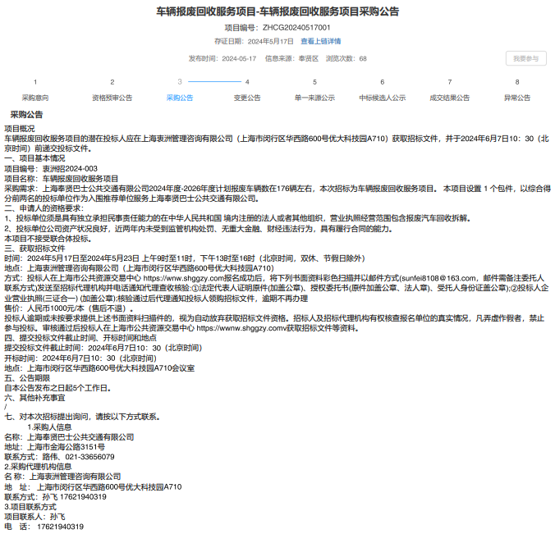Image resolution: width=555 pixels, height=534 pixels.
Task: Switch to the 资格预审公告 step
Action: point(112,97)
